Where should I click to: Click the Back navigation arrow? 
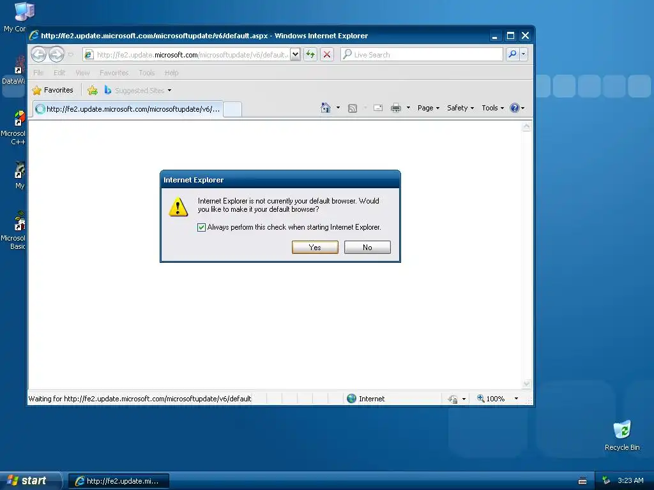click(39, 54)
